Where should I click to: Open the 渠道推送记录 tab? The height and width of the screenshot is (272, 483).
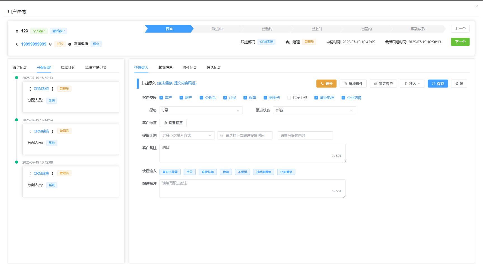pos(95,67)
